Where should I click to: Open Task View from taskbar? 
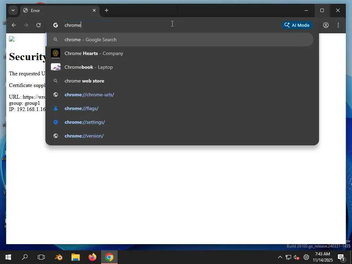click(41, 257)
